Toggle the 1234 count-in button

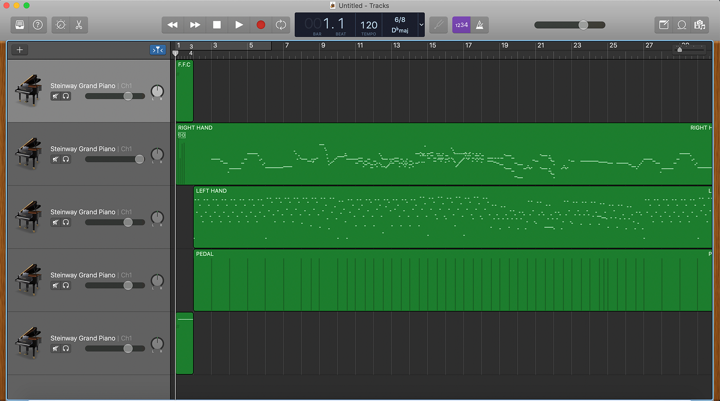[461, 25]
